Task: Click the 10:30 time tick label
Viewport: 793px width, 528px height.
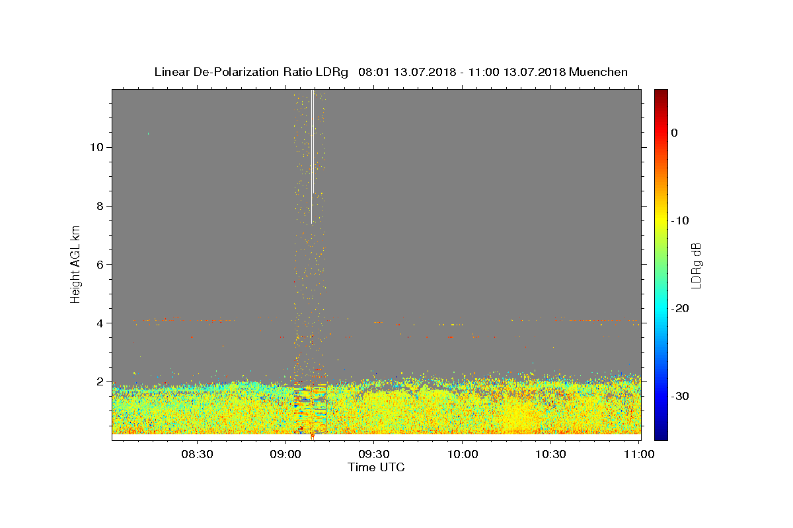Action: pyautogui.click(x=550, y=454)
